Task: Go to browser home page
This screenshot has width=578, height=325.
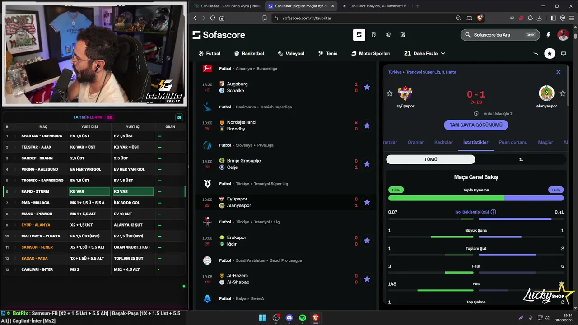Action: [x=222, y=18]
